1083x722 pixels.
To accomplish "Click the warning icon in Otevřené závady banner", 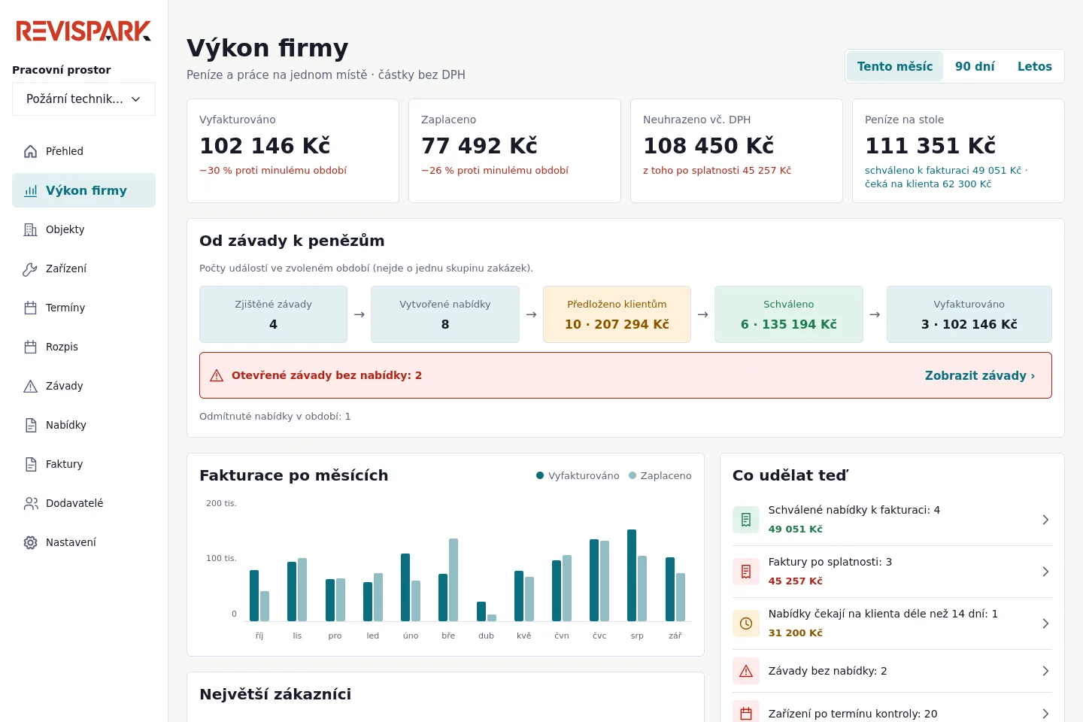I will click(217, 375).
